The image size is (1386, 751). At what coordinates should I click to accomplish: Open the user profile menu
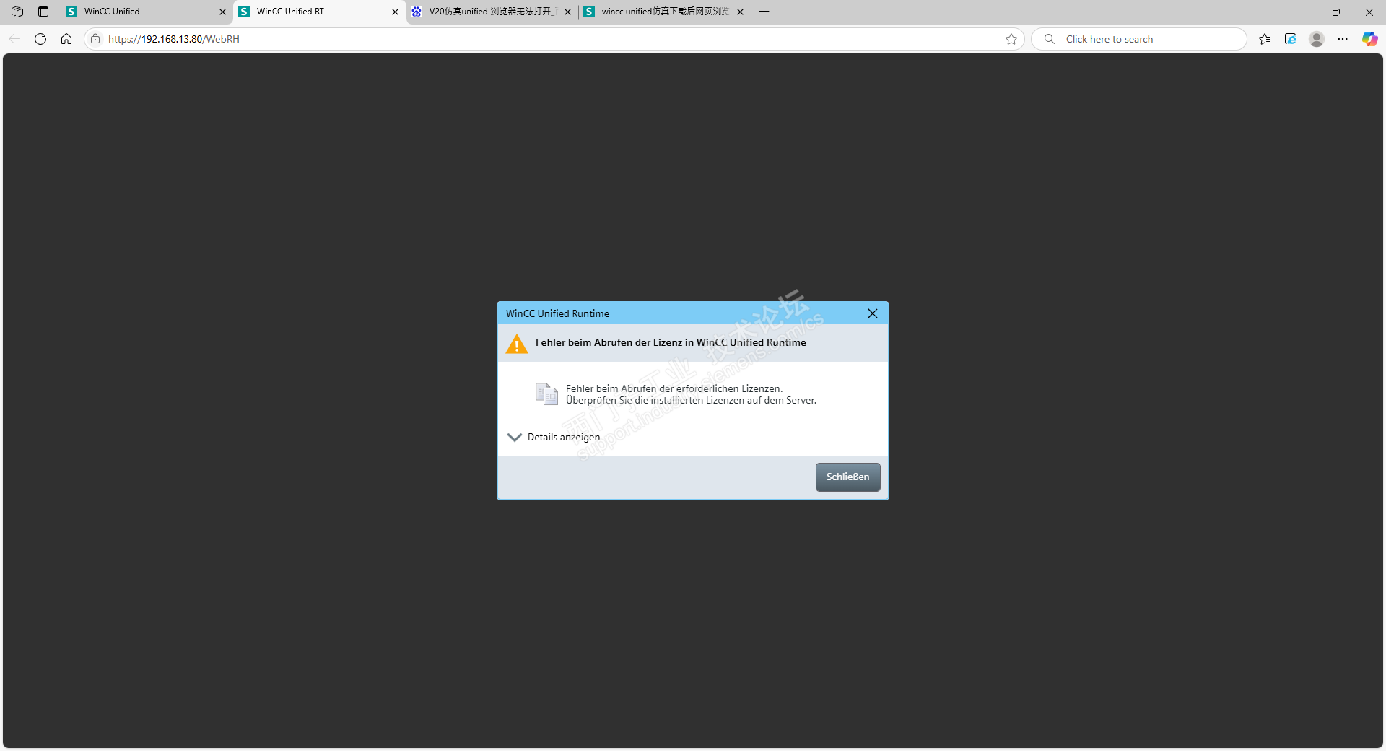(x=1317, y=39)
